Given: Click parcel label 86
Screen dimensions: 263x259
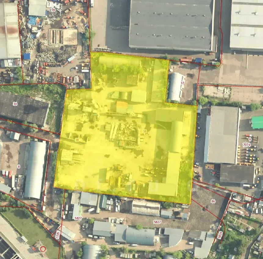Looking at the screenshot, I should pos(213,201).
